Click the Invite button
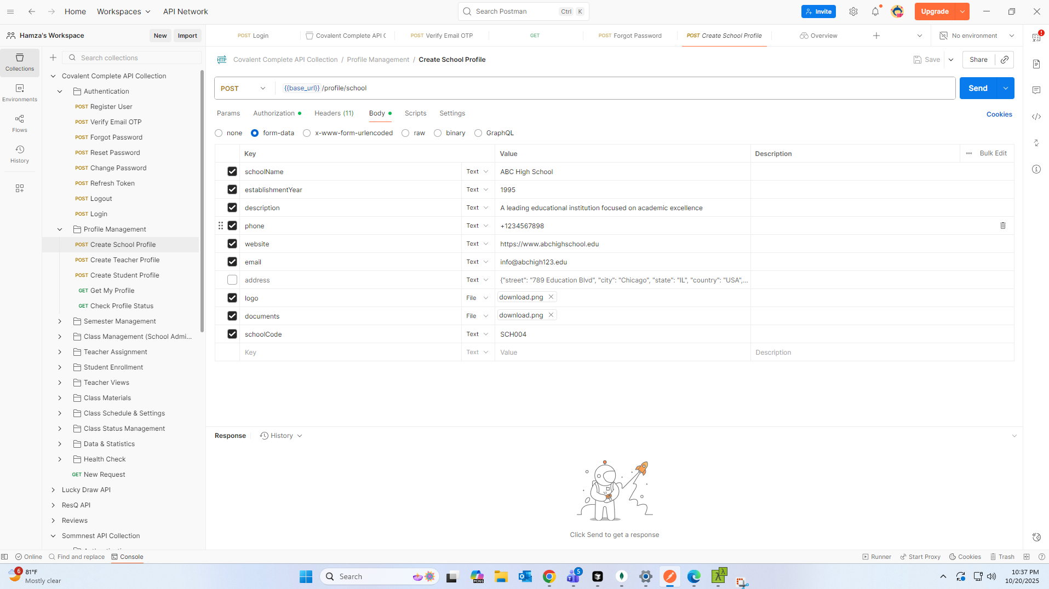The width and height of the screenshot is (1049, 589). click(818, 11)
